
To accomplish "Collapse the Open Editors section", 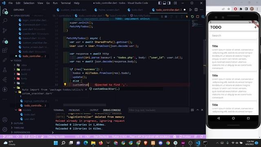I will [12, 16].
